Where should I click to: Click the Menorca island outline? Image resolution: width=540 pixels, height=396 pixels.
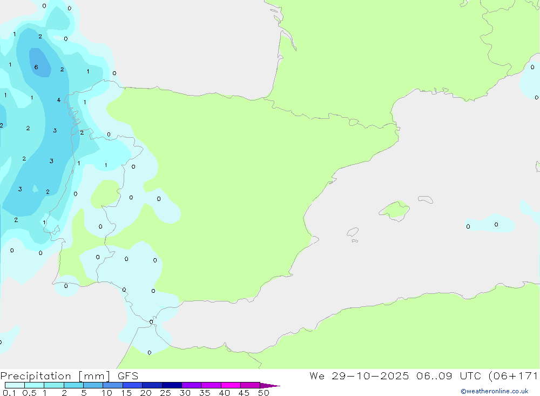426,199
